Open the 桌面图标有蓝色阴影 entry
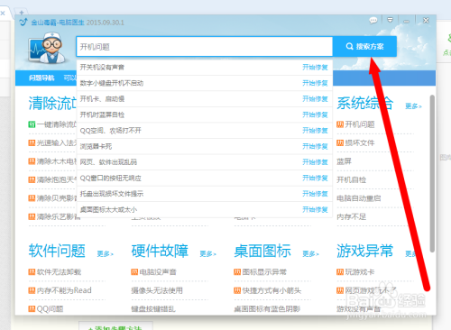Screen dimensions: 451x330 pyautogui.click(x=267, y=309)
